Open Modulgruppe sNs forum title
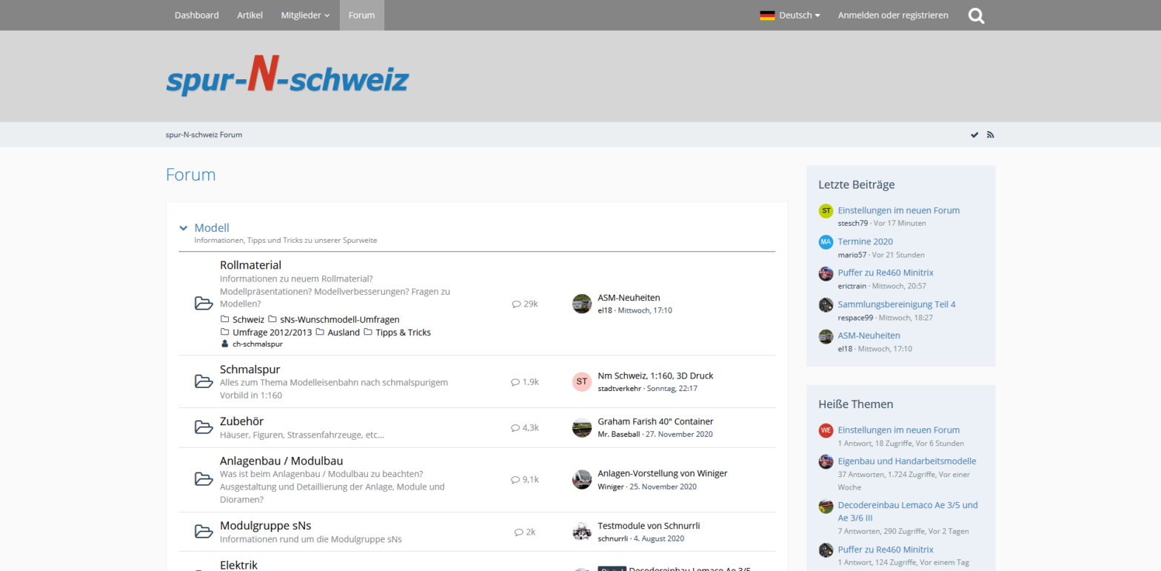Screen dimensions: 1161x571 [265, 525]
